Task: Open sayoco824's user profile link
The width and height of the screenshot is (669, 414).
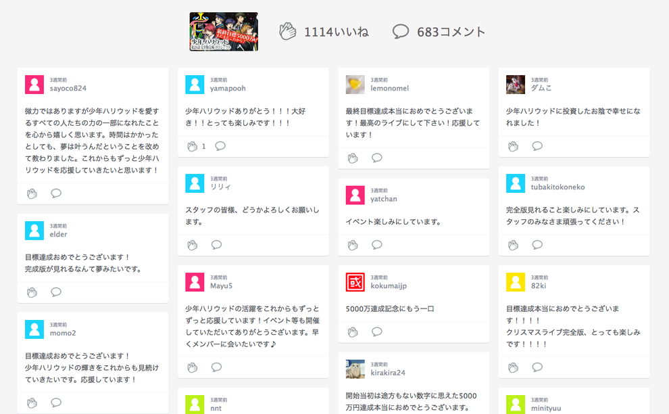Action: (x=68, y=88)
